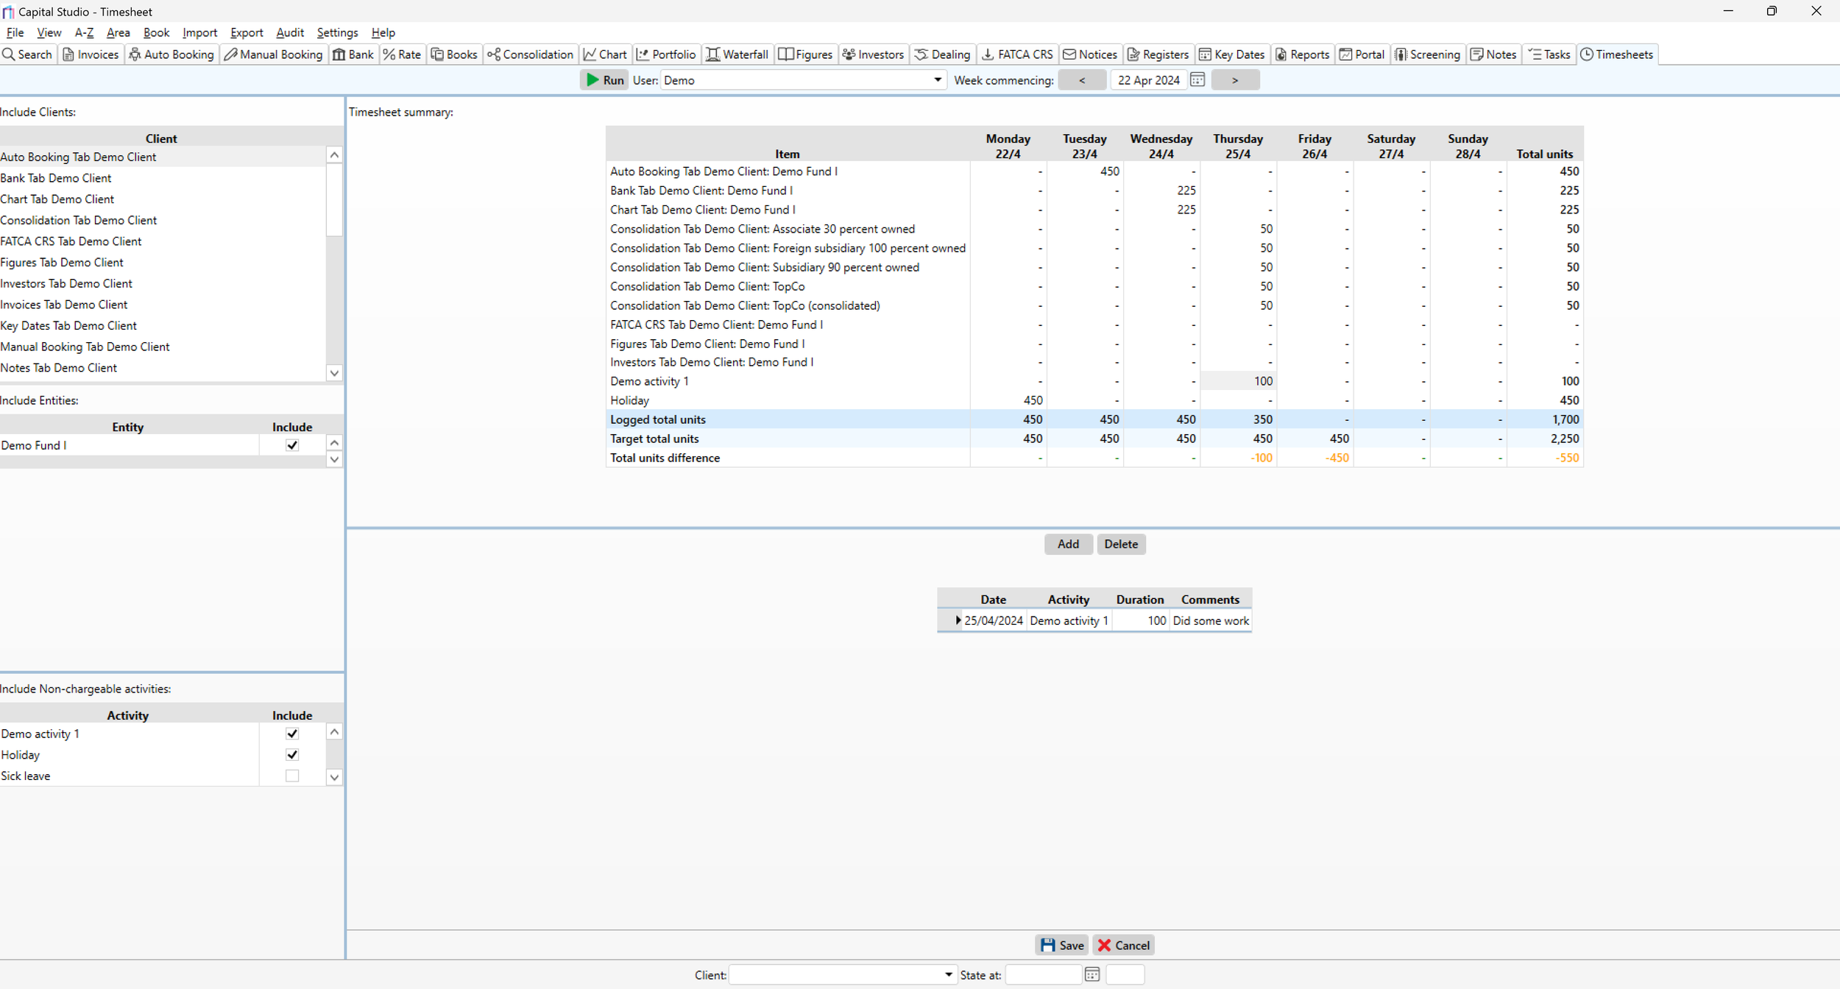1840x989 pixels.
Task: Open the Investors panel
Action: click(872, 54)
